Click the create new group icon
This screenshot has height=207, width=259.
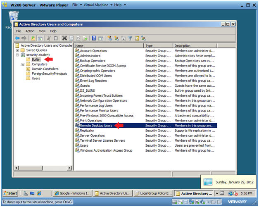116,38
